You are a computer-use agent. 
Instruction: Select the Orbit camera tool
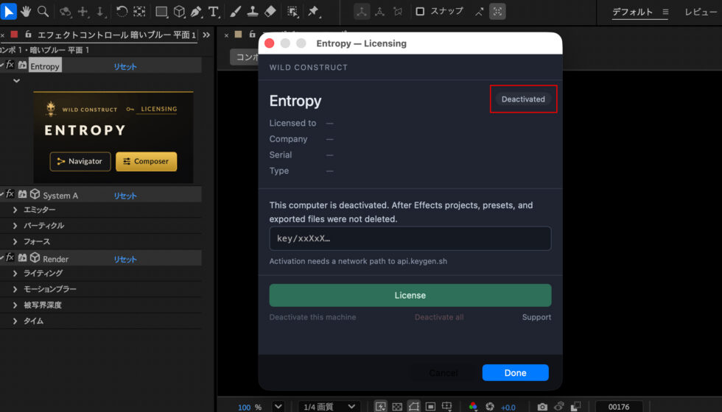click(x=65, y=12)
